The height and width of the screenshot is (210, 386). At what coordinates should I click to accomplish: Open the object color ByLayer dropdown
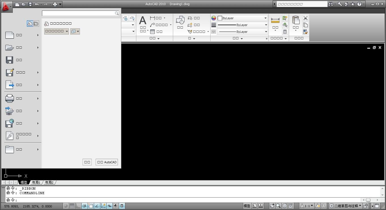pyautogui.click(x=242, y=18)
